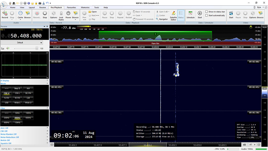The image size is (268, 151).
Task: Select AM mode
Action: [x=28, y=88]
